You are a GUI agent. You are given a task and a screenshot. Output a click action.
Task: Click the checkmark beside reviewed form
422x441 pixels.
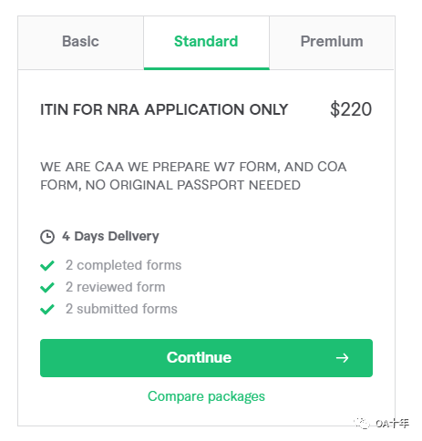(47, 287)
